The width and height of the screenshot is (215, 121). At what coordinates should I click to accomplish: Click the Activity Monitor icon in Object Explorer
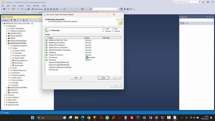tap(27, 20)
